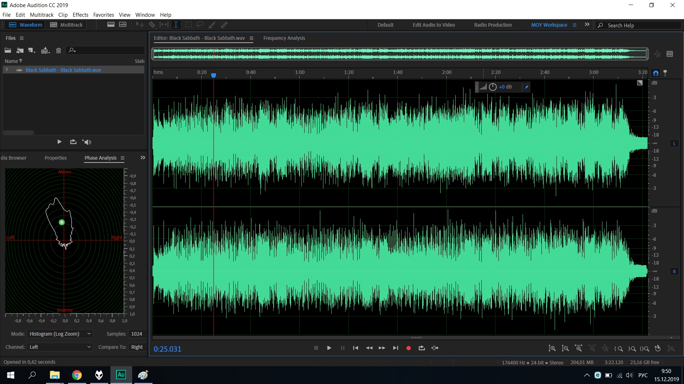Open the Editor panel menu
The height and width of the screenshot is (384, 684).
[x=251, y=38]
